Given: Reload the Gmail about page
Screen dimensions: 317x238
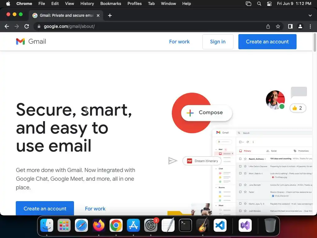Looking at the screenshot, I should click(x=27, y=26).
